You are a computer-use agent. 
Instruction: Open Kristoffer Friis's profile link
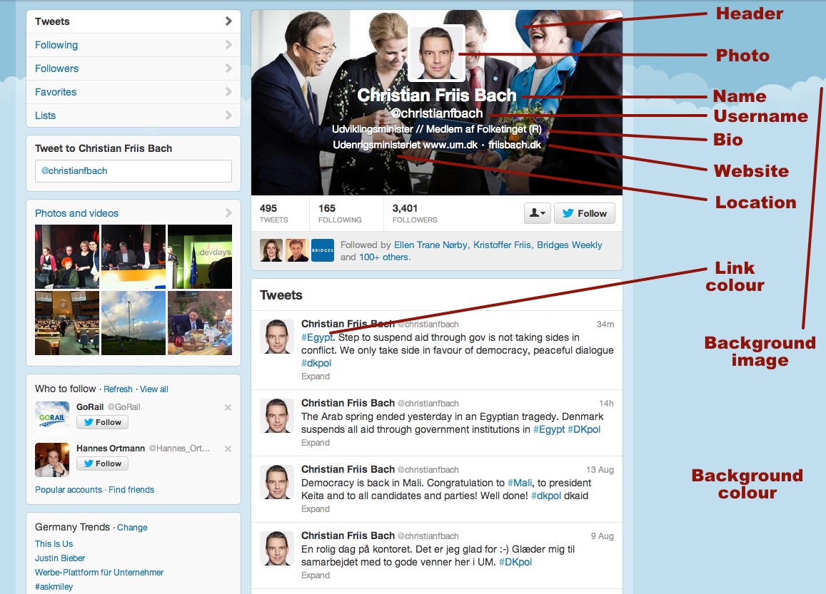point(502,245)
